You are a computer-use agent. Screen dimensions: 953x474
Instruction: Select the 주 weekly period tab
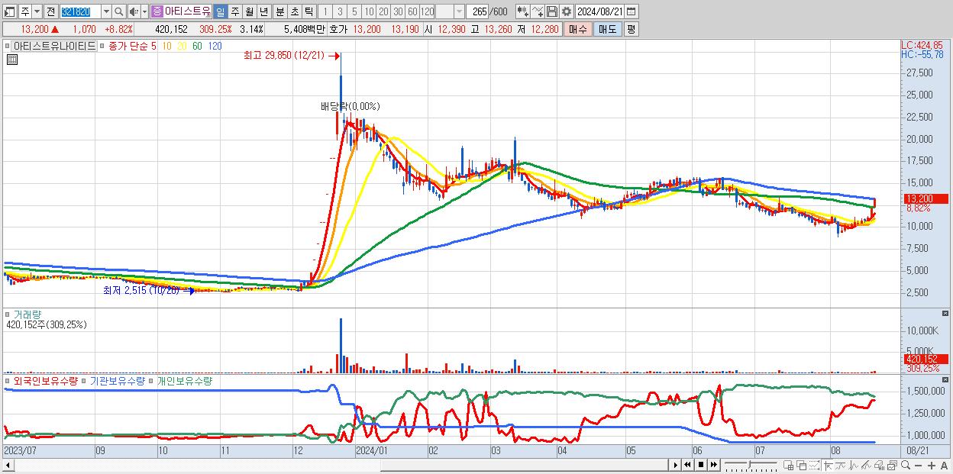pos(234,11)
